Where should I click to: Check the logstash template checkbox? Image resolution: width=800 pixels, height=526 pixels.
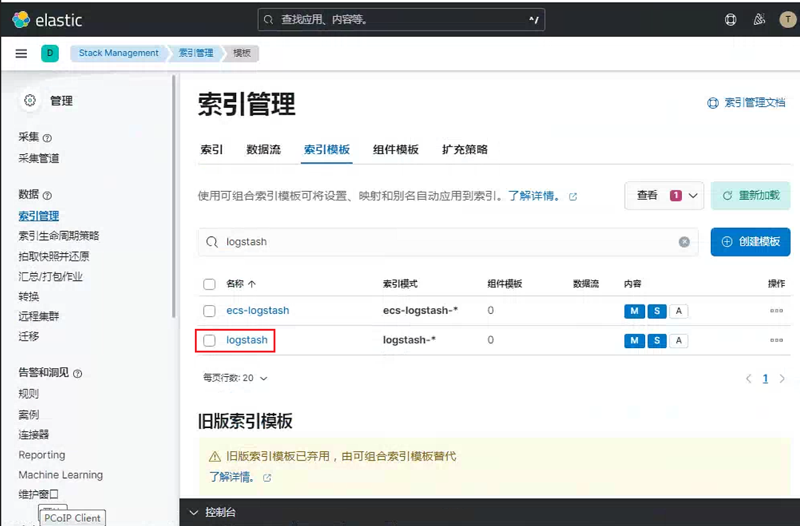[x=210, y=341]
